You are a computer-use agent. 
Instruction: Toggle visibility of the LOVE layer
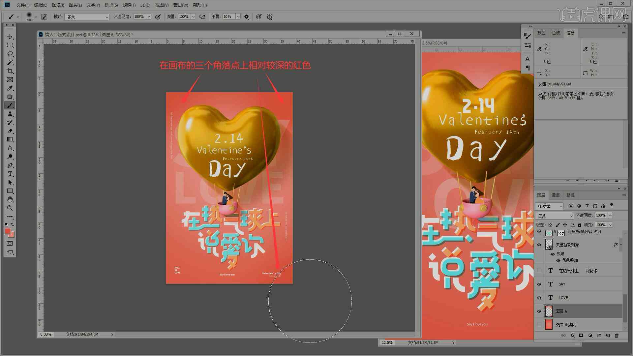[x=539, y=298]
